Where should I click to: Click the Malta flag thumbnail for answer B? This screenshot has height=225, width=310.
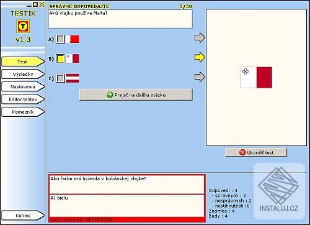(x=73, y=58)
